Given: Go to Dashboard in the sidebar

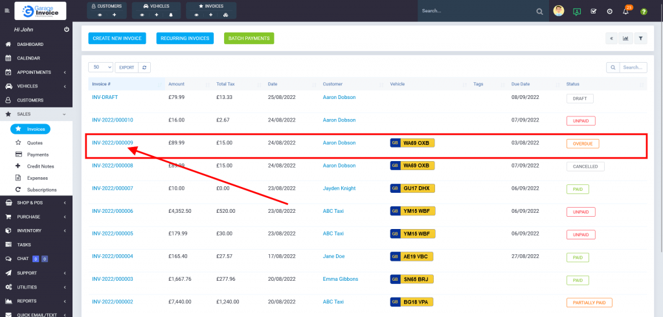Looking at the screenshot, I should click(30, 45).
